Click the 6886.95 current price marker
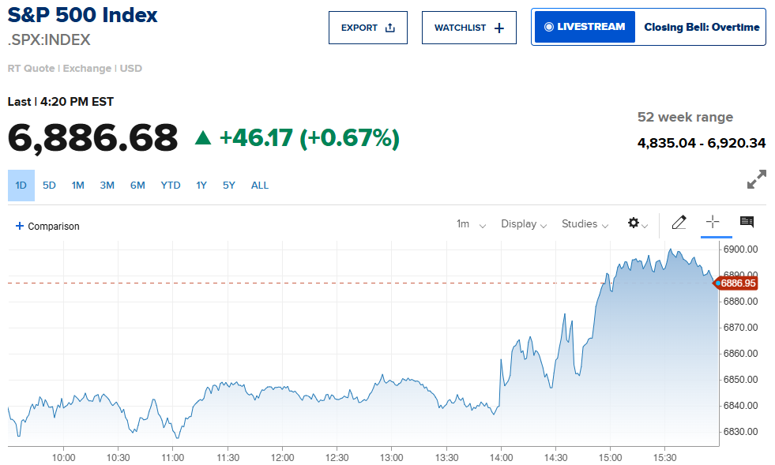This screenshot has width=775, height=465. (737, 283)
